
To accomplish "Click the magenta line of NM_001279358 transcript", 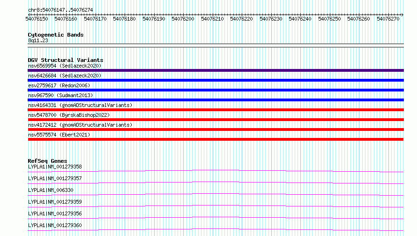I will [x=216, y=170].
